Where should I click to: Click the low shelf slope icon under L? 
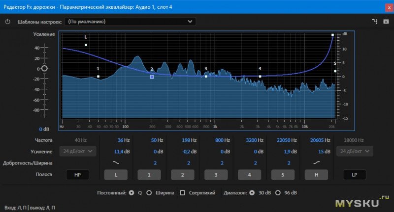116,162
